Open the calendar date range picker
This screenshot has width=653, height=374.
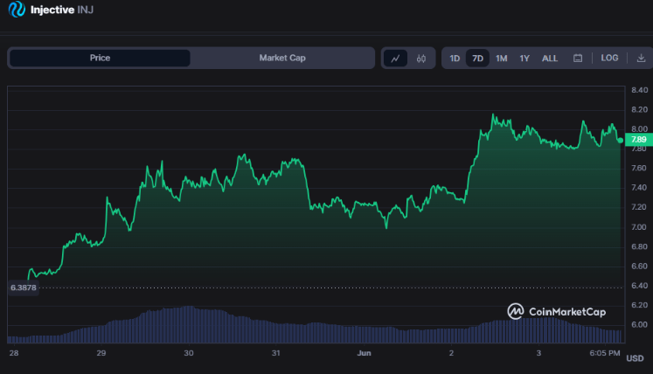(578, 59)
